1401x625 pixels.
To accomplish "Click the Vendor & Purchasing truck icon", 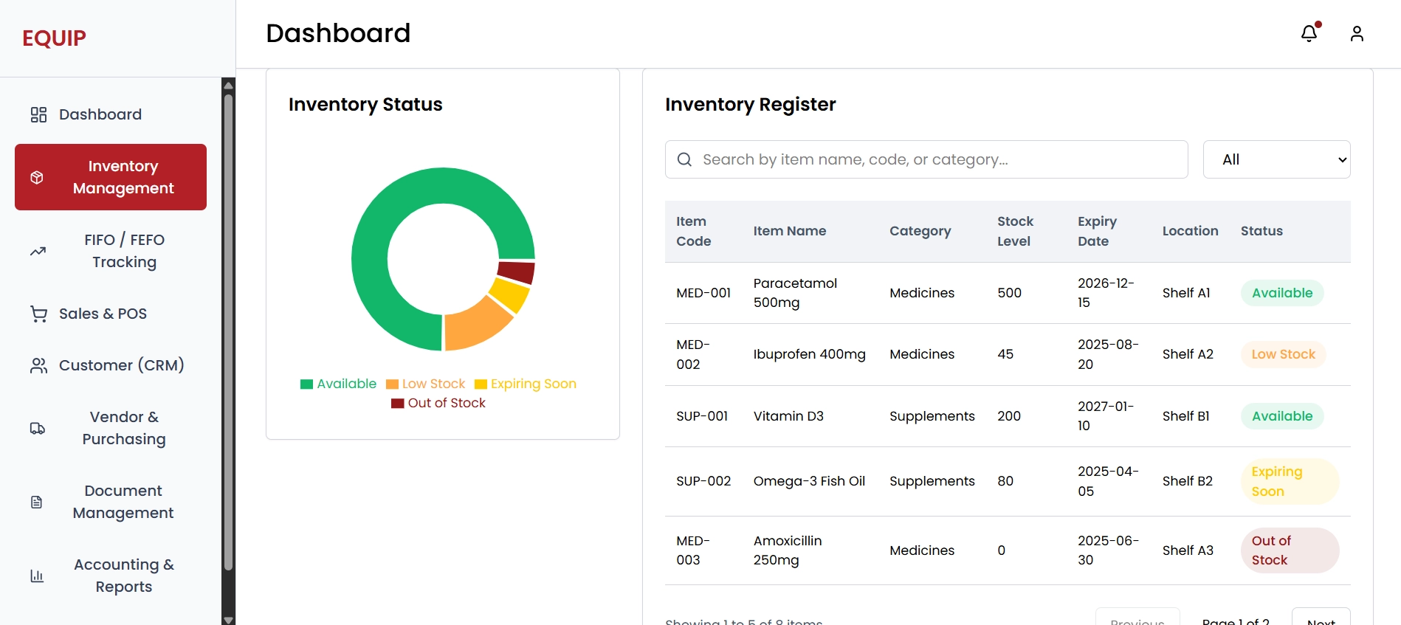I will coord(38,428).
